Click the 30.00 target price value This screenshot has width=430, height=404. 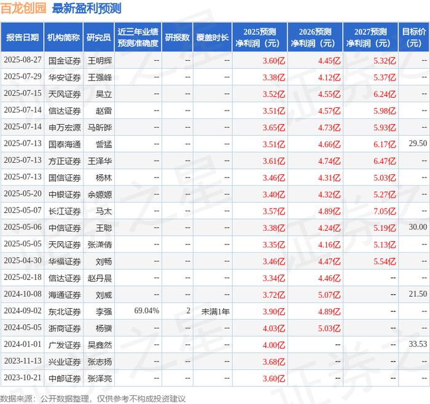(x=418, y=227)
